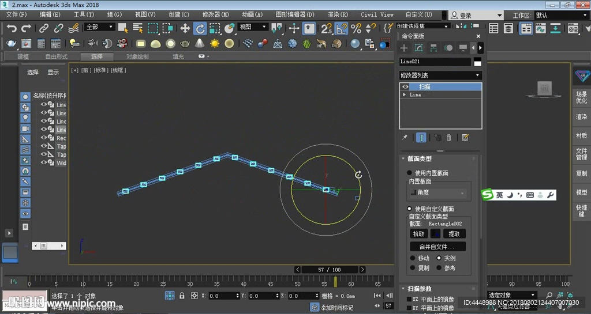Open the Modify tab in command panel
The height and width of the screenshot is (314, 591).
point(419,48)
